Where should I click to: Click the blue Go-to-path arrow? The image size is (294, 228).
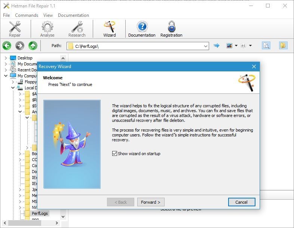216,45
